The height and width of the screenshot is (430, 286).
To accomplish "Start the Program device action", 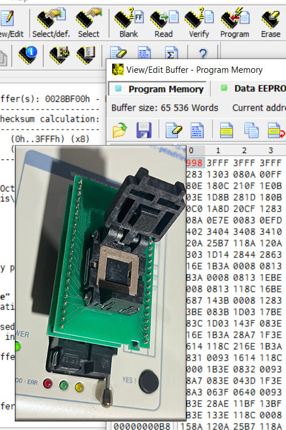I will pyautogui.click(x=235, y=23).
